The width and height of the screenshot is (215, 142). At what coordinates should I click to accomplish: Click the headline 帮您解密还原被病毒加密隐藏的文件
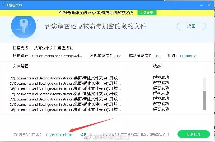coord(95,26)
